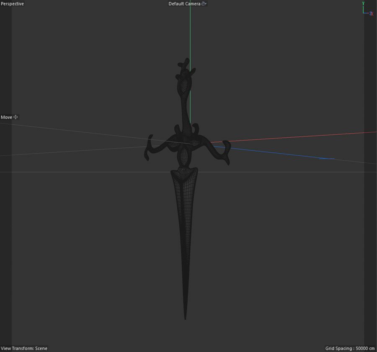Viewport: 377px width, 352px height.
Task: Click the Grid Spacing: 50000 cm indicator
Action: click(x=350, y=348)
